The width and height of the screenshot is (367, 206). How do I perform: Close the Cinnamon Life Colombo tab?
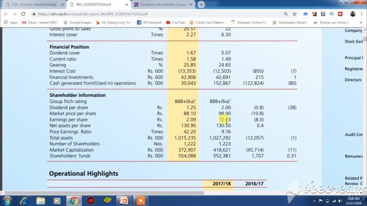point(191,5)
